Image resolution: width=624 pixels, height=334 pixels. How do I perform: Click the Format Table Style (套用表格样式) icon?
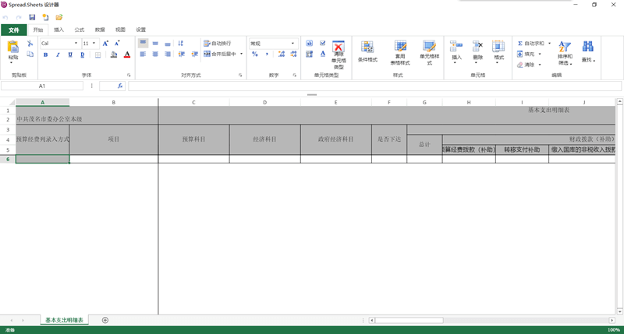tap(400, 51)
